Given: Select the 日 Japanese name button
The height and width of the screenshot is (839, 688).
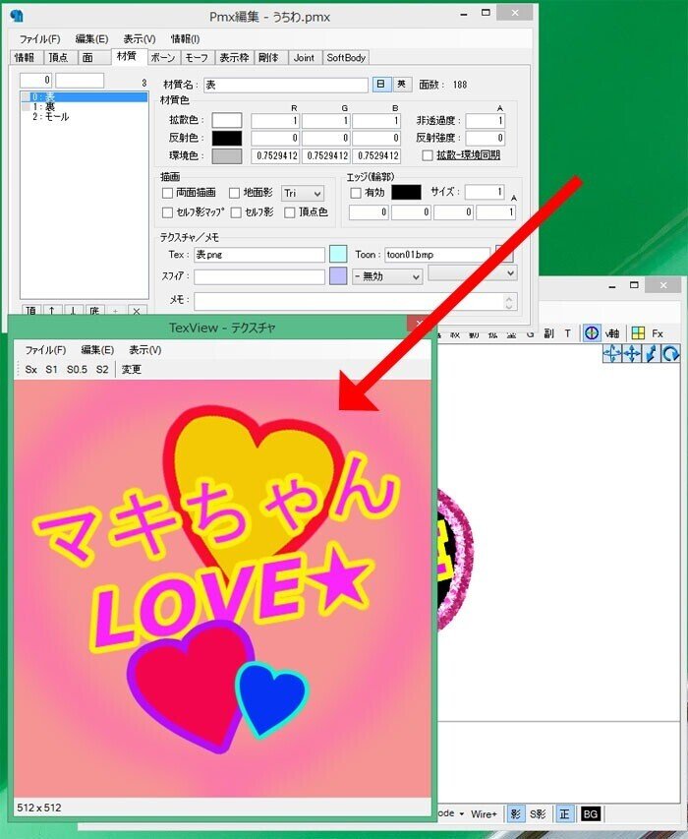Looking at the screenshot, I should (x=381, y=85).
